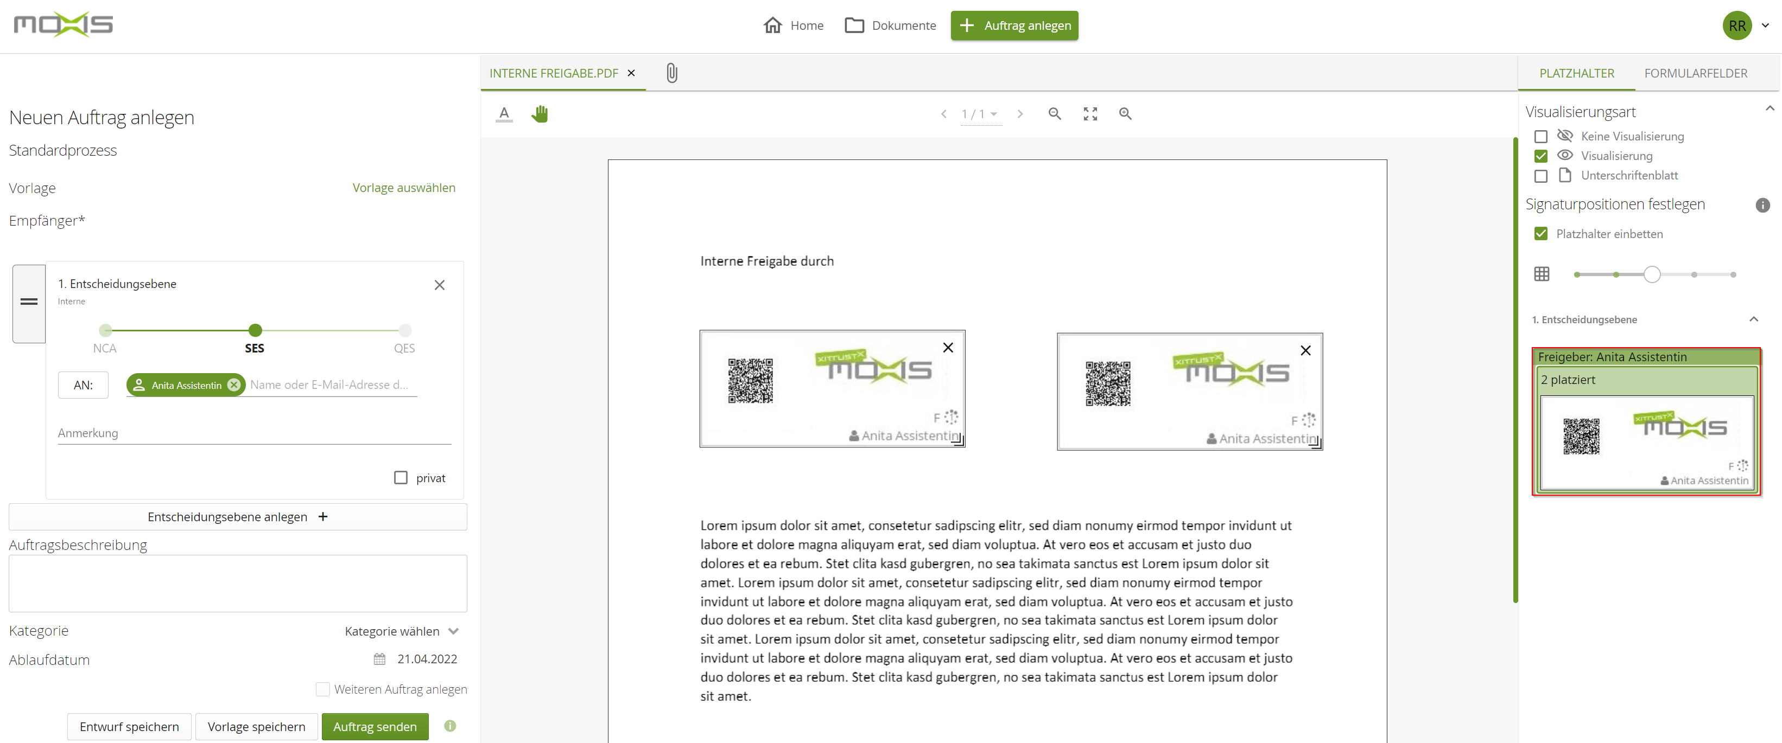This screenshot has width=1782, height=743.
Task: Adjust the signature size slider
Action: coord(1652,274)
